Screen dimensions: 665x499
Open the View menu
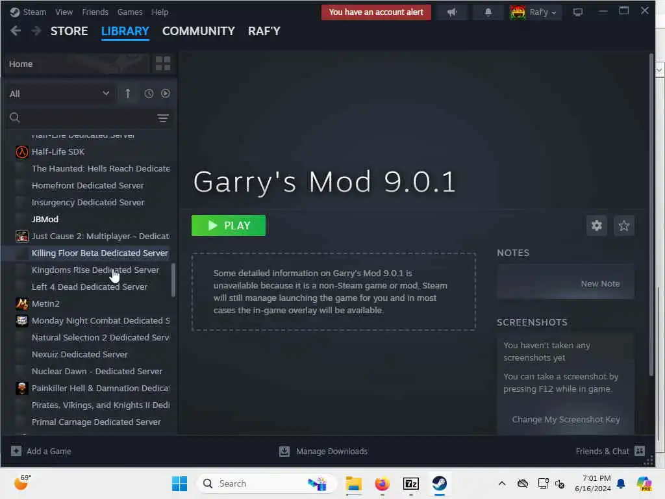click(x=64, y=12)
